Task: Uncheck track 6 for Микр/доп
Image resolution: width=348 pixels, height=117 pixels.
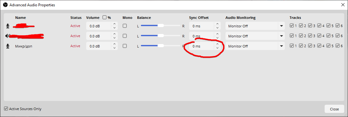Action: point(338,46)
